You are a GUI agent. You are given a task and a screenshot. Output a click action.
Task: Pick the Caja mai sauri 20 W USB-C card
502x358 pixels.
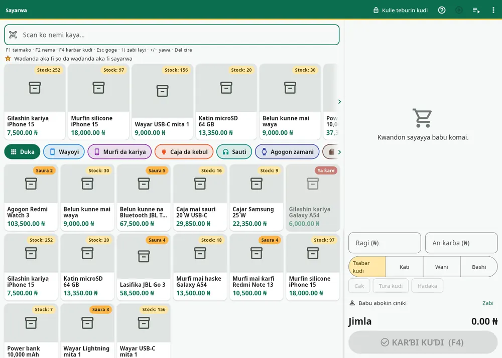(200, 198)
